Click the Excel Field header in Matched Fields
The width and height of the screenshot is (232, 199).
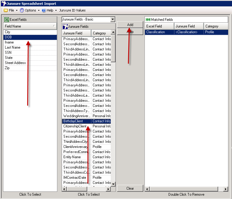[x=159, y=26]
